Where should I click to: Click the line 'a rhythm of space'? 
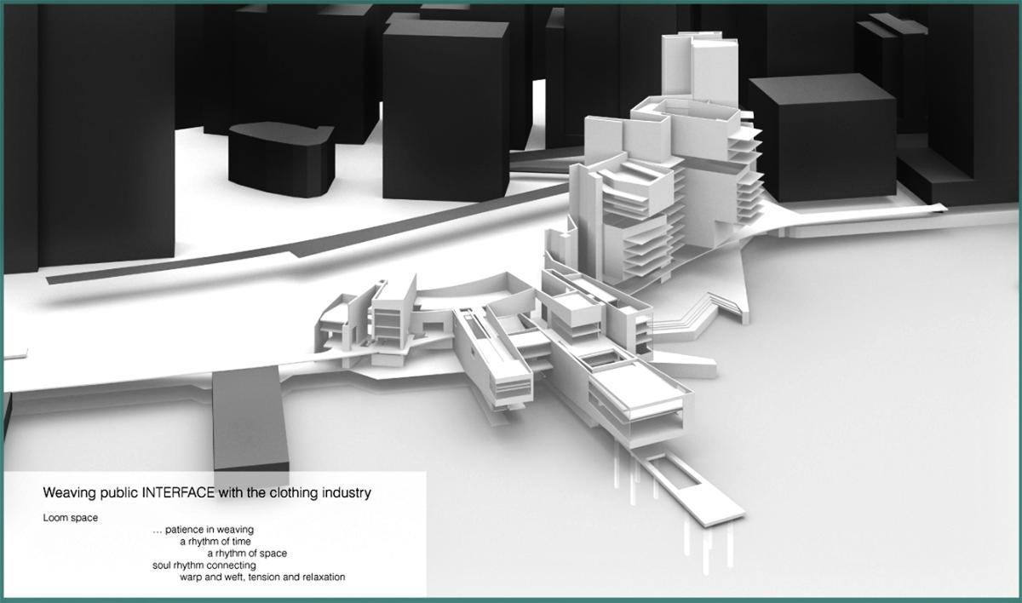click(x=247, y=554)
